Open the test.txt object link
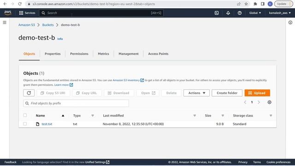This screenshot has height=166, width=295. pyautogui.click(x=47, y=124)
